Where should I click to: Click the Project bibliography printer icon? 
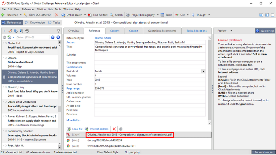pos(128,15)
